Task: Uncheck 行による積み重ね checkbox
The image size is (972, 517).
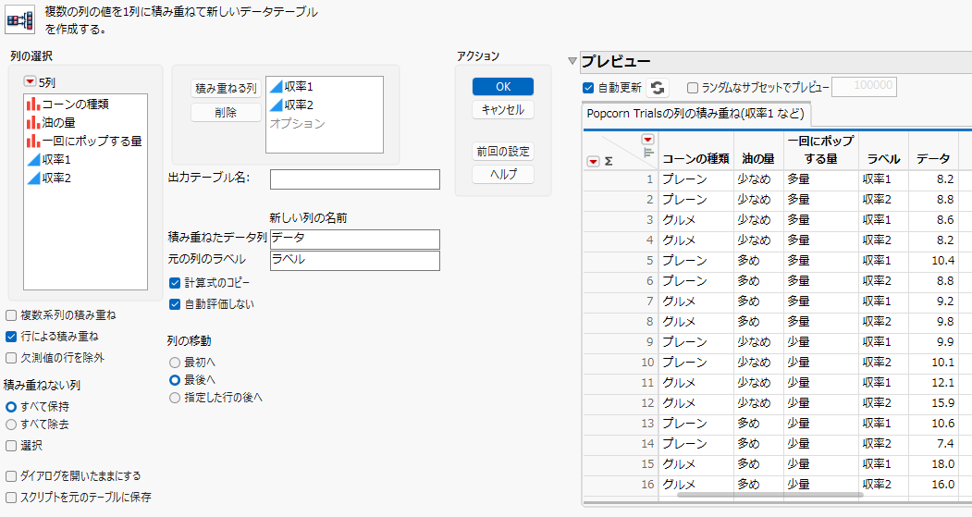Action: click(11, 337)
